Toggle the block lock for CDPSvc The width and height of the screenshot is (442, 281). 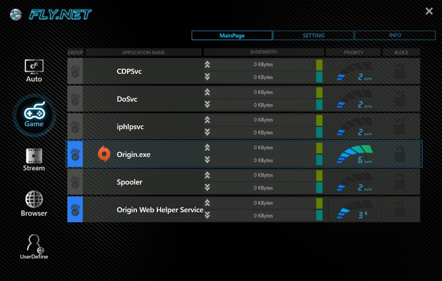coord(399,71)
